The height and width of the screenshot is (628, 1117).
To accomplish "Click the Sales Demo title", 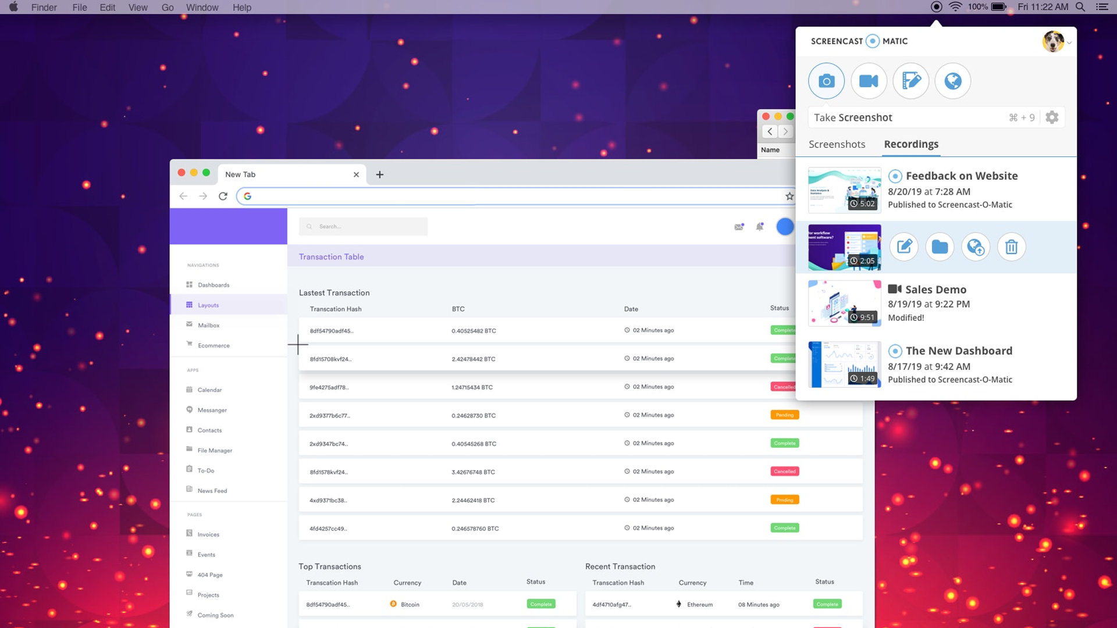I will tap(935, 290).
